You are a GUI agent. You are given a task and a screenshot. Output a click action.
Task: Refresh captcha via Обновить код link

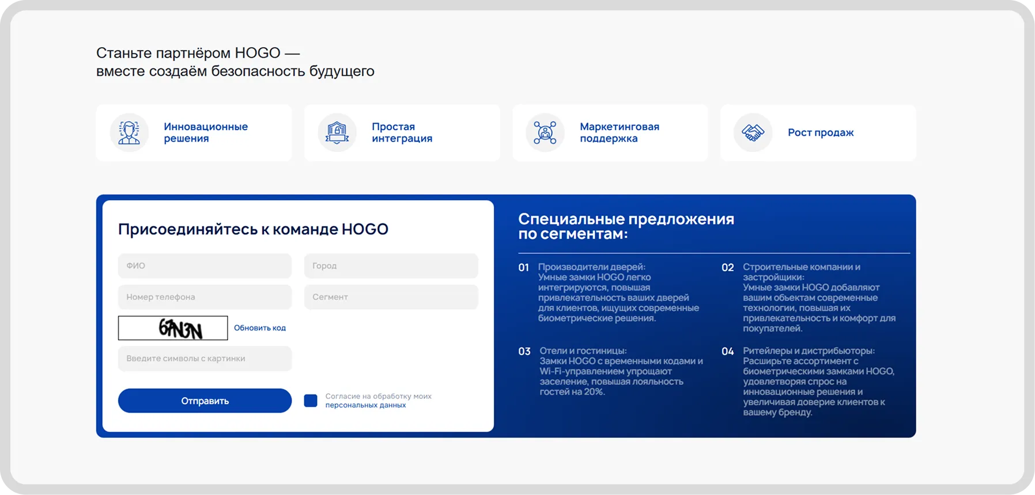coord(259,328)
